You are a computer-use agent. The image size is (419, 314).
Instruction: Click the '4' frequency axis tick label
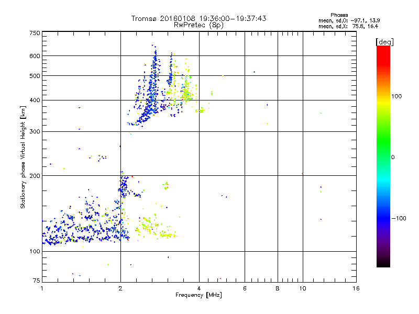199,288
